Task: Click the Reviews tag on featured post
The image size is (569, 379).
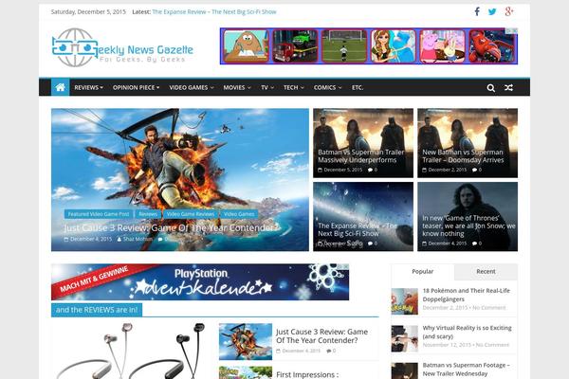Action: point(148,214)
